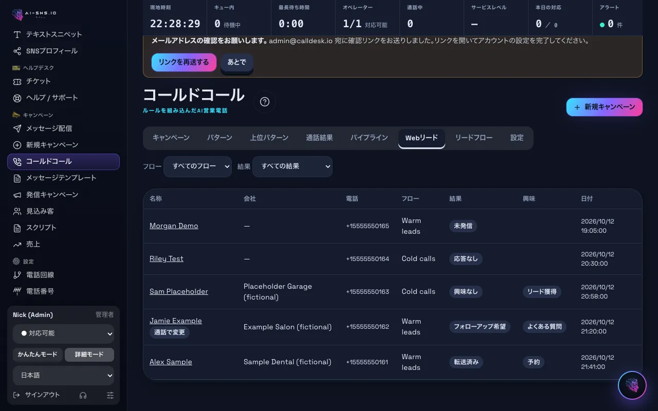Click the ＋ 新規キャンペーン gradient button
Viewport: 658px width, 411px height.
(605, 107)
